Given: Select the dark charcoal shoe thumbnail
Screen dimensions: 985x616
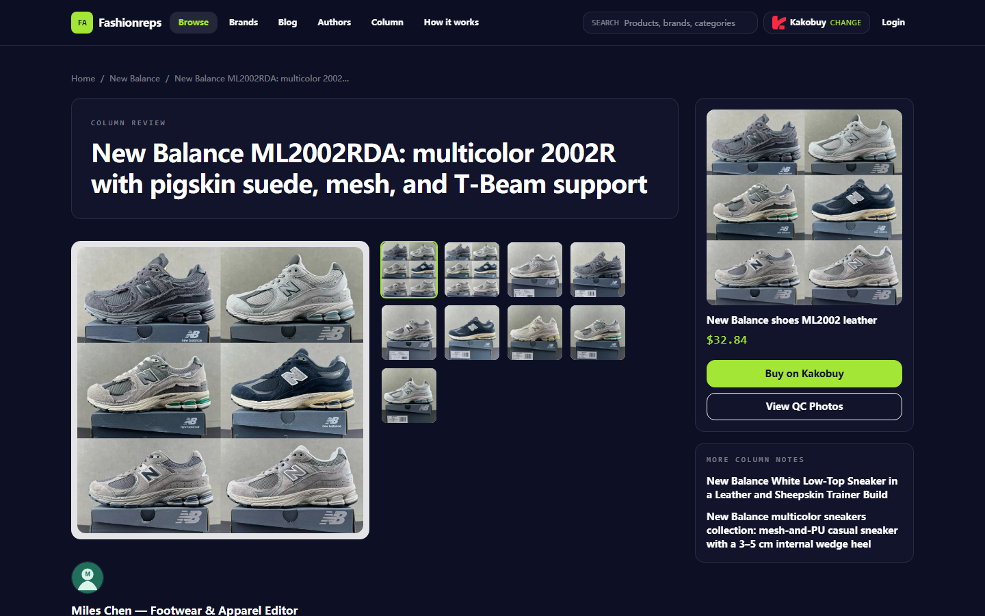Looking at the screenshot, I should point(598,270).
